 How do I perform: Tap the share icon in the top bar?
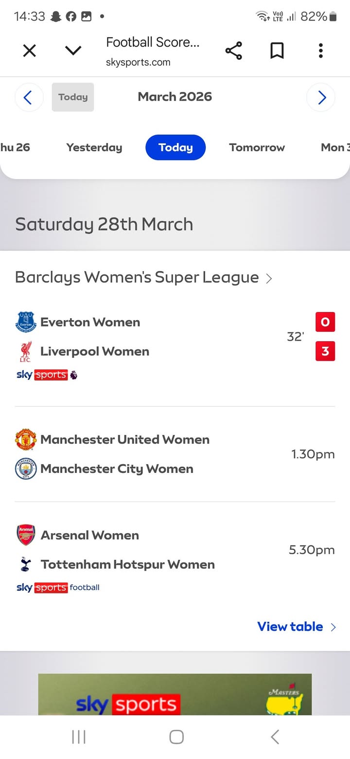(233, 50)
